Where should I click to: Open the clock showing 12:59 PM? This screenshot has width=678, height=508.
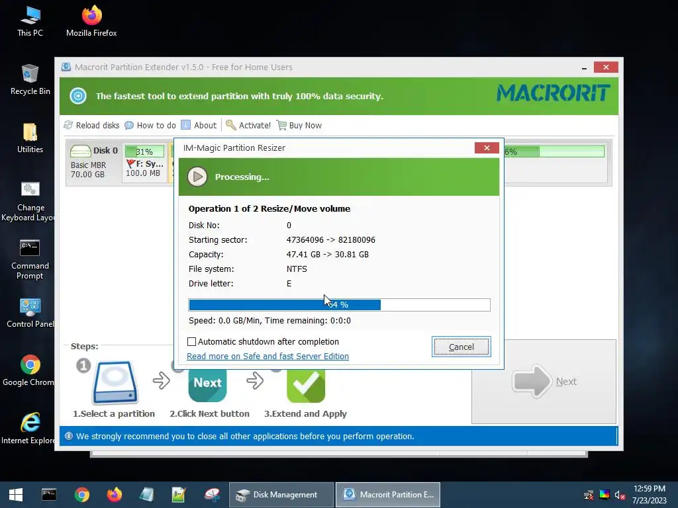650,495
